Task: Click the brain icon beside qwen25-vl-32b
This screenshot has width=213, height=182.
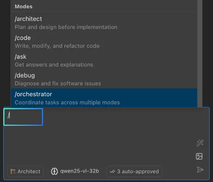Action: pos(55,171)
